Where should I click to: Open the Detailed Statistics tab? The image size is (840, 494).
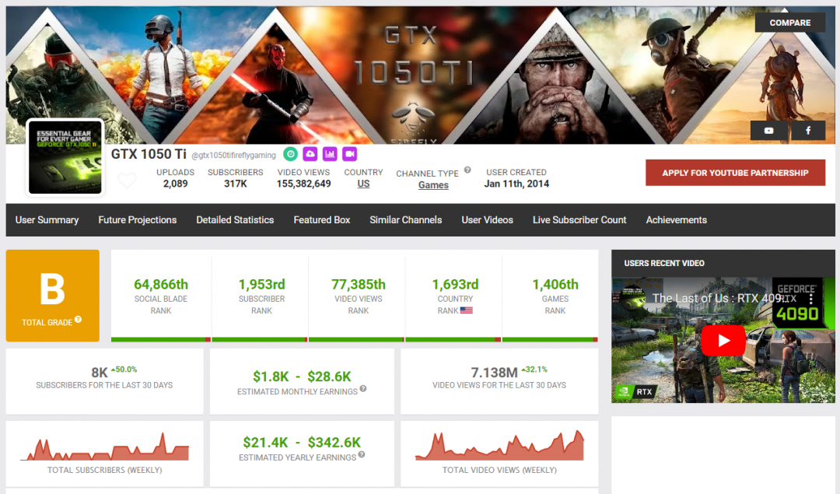[235, 220]
